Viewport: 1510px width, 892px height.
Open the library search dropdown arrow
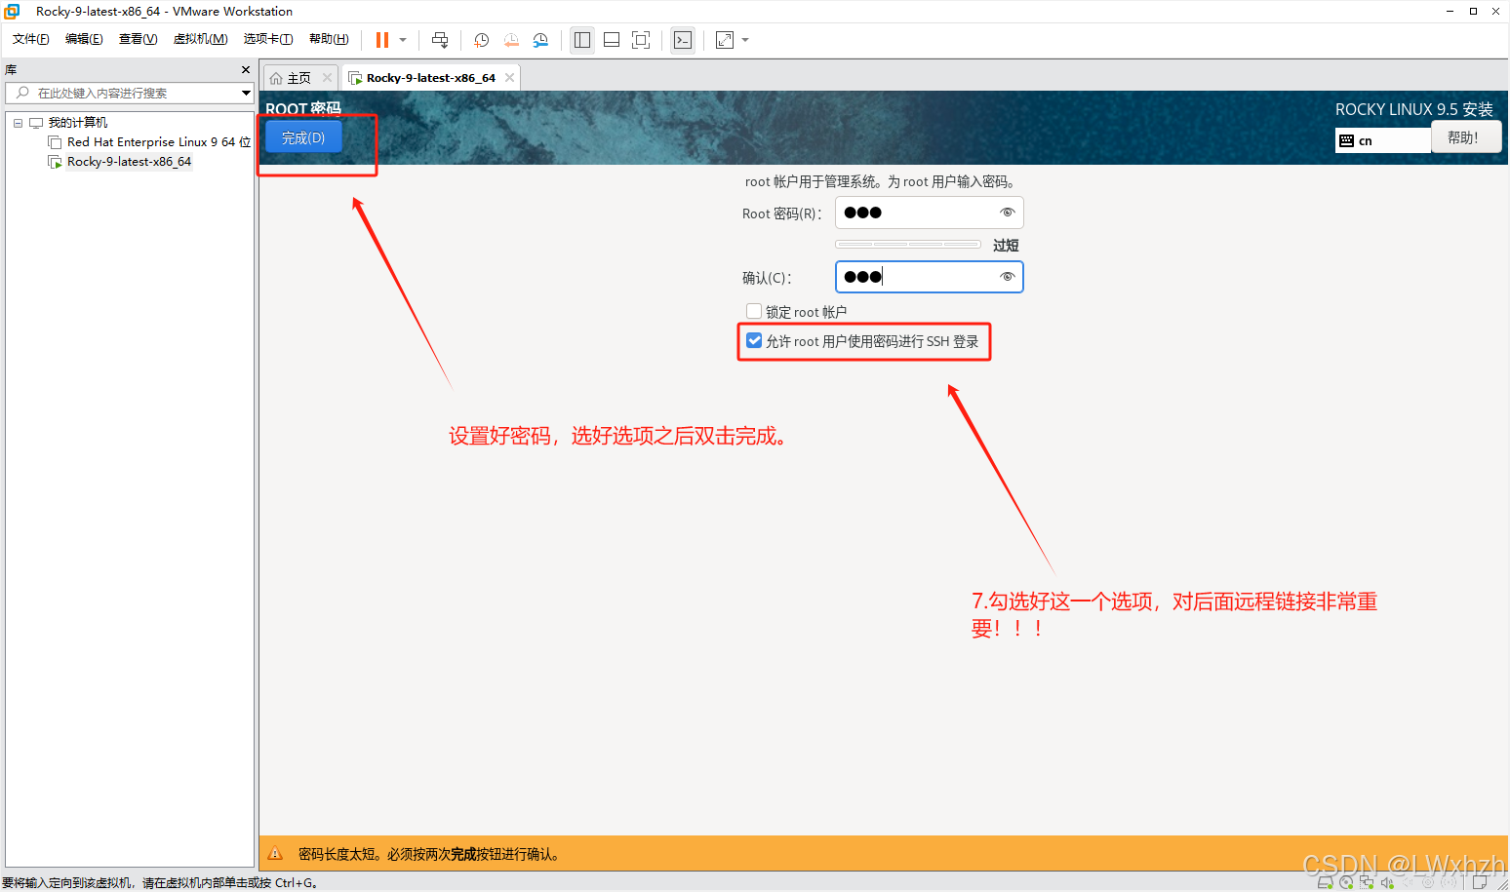[246, 93]
